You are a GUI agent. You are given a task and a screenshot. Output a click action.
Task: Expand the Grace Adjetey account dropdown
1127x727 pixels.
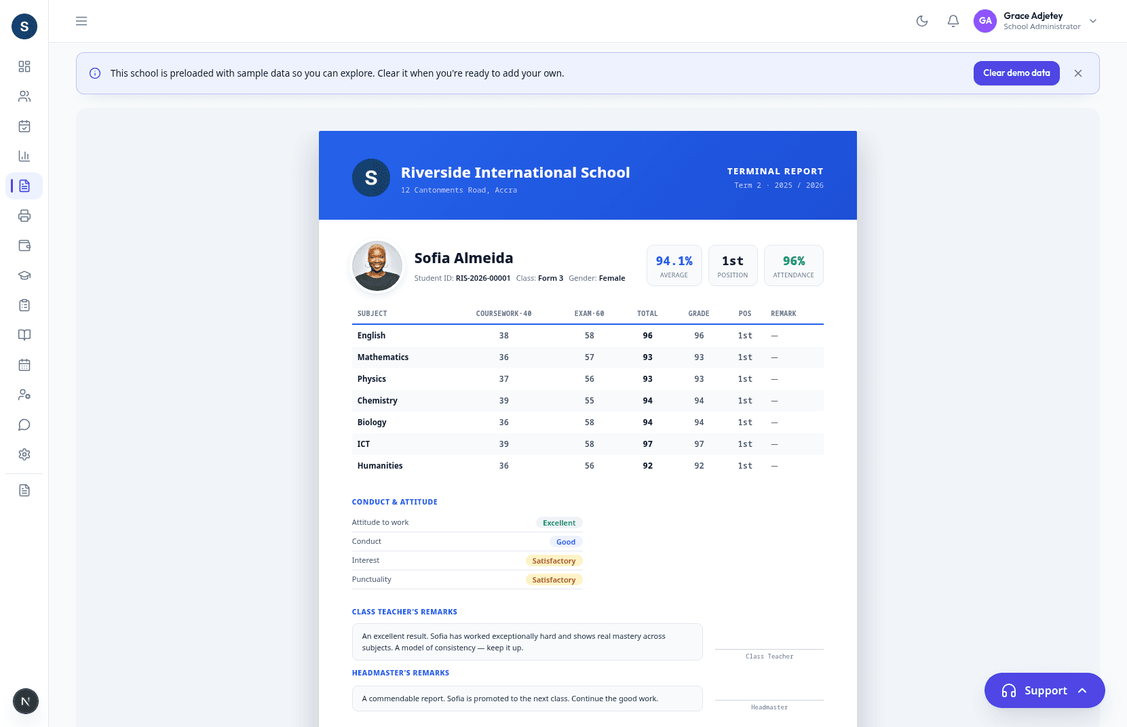[x=1093, y=21]
